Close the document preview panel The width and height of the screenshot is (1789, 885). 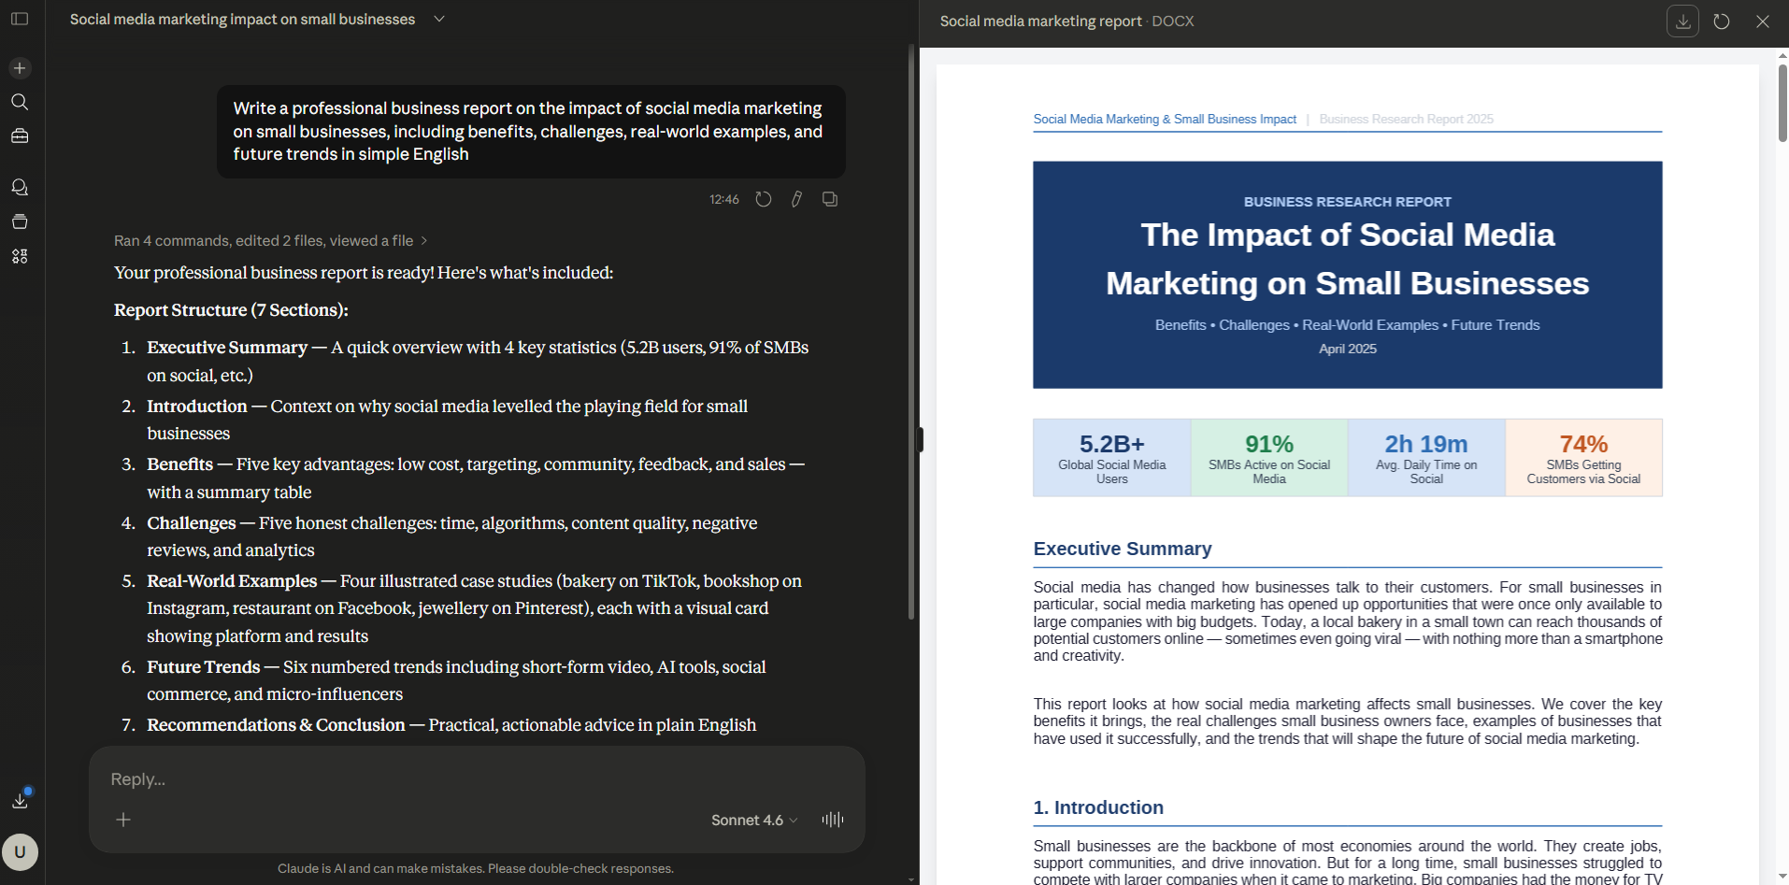(x=1763, y=21)
